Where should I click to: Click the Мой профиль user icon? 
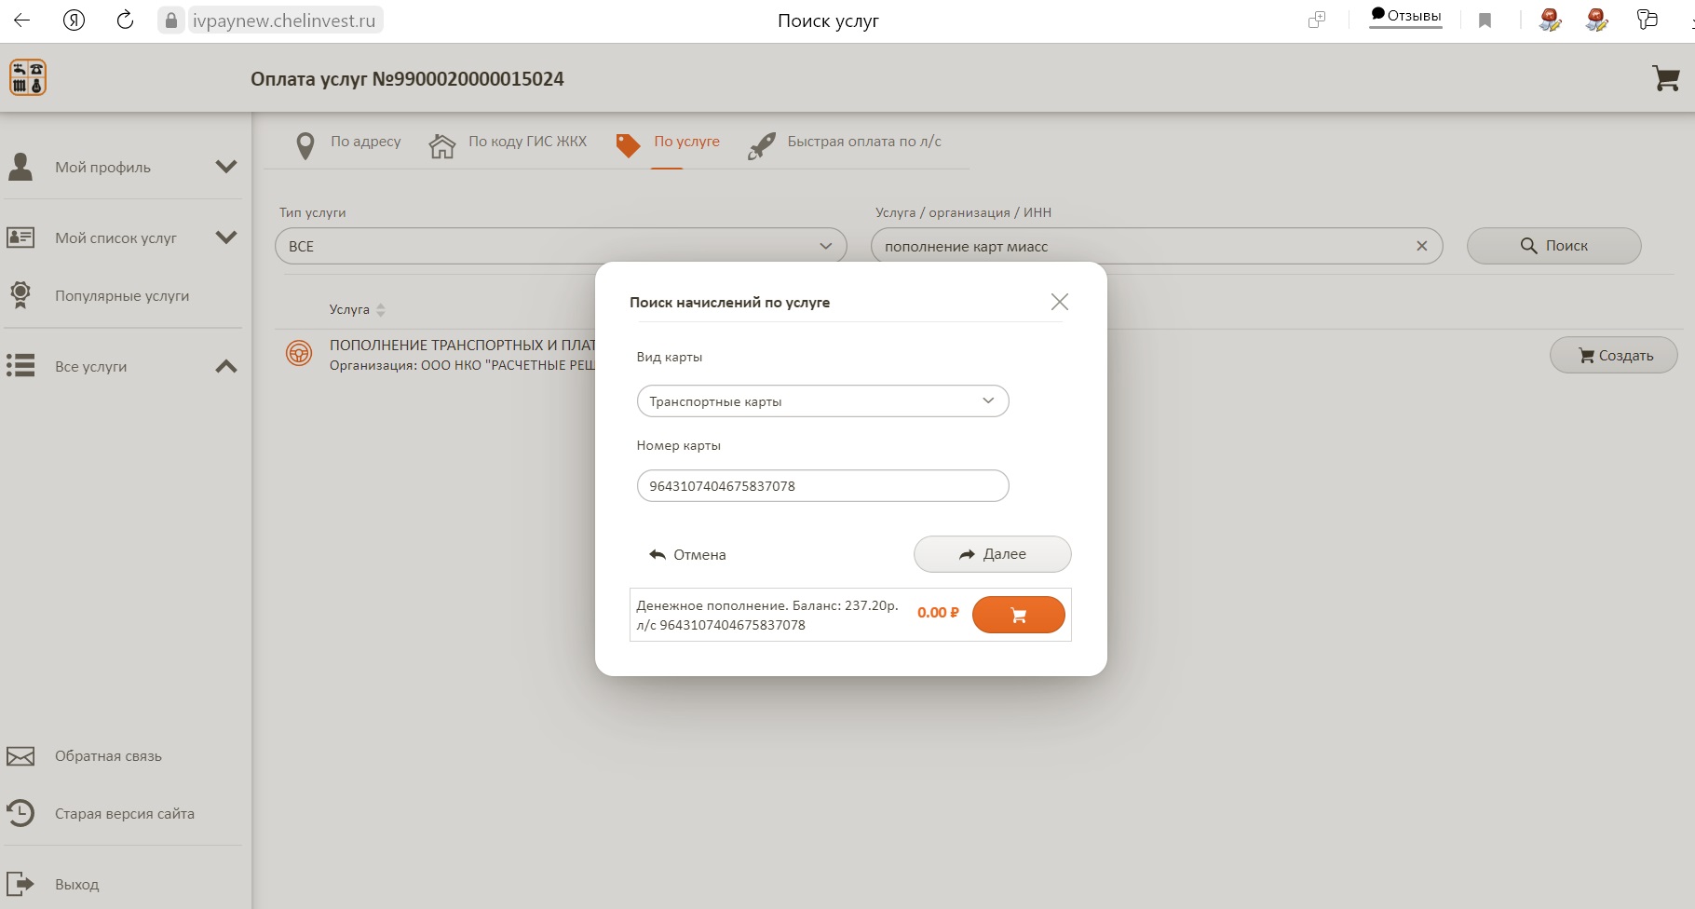click(20, 167)
